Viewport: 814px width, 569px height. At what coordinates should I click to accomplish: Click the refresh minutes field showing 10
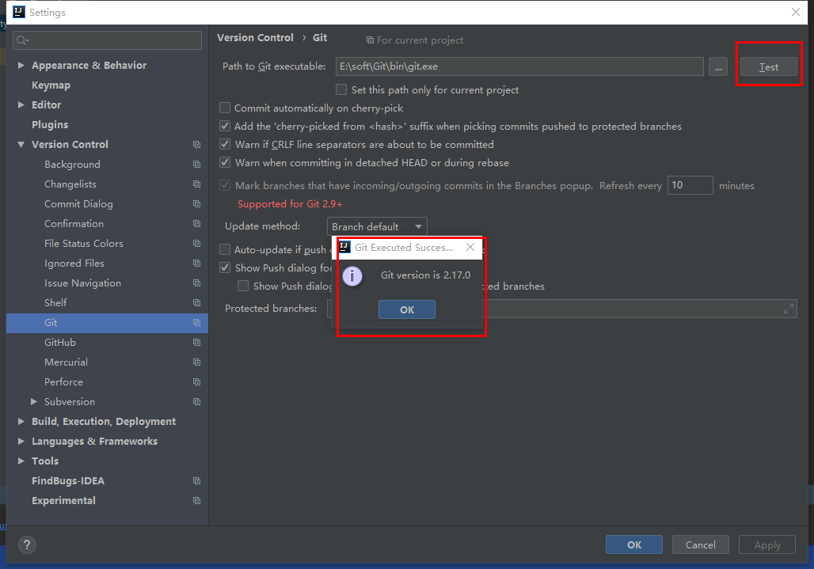click(690, 185)
